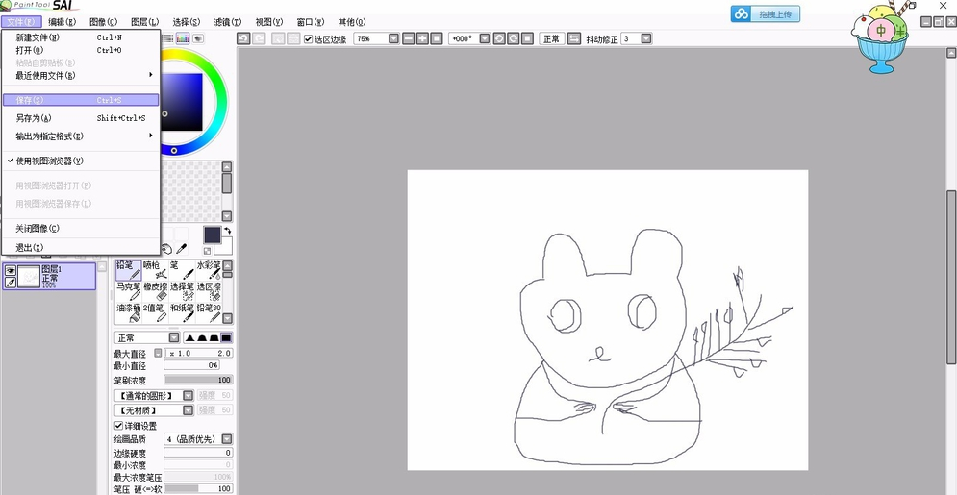957x495 pixels.
Task: Select the 橡皮擦 eraser tool
Action: click(x=155, y=291)
